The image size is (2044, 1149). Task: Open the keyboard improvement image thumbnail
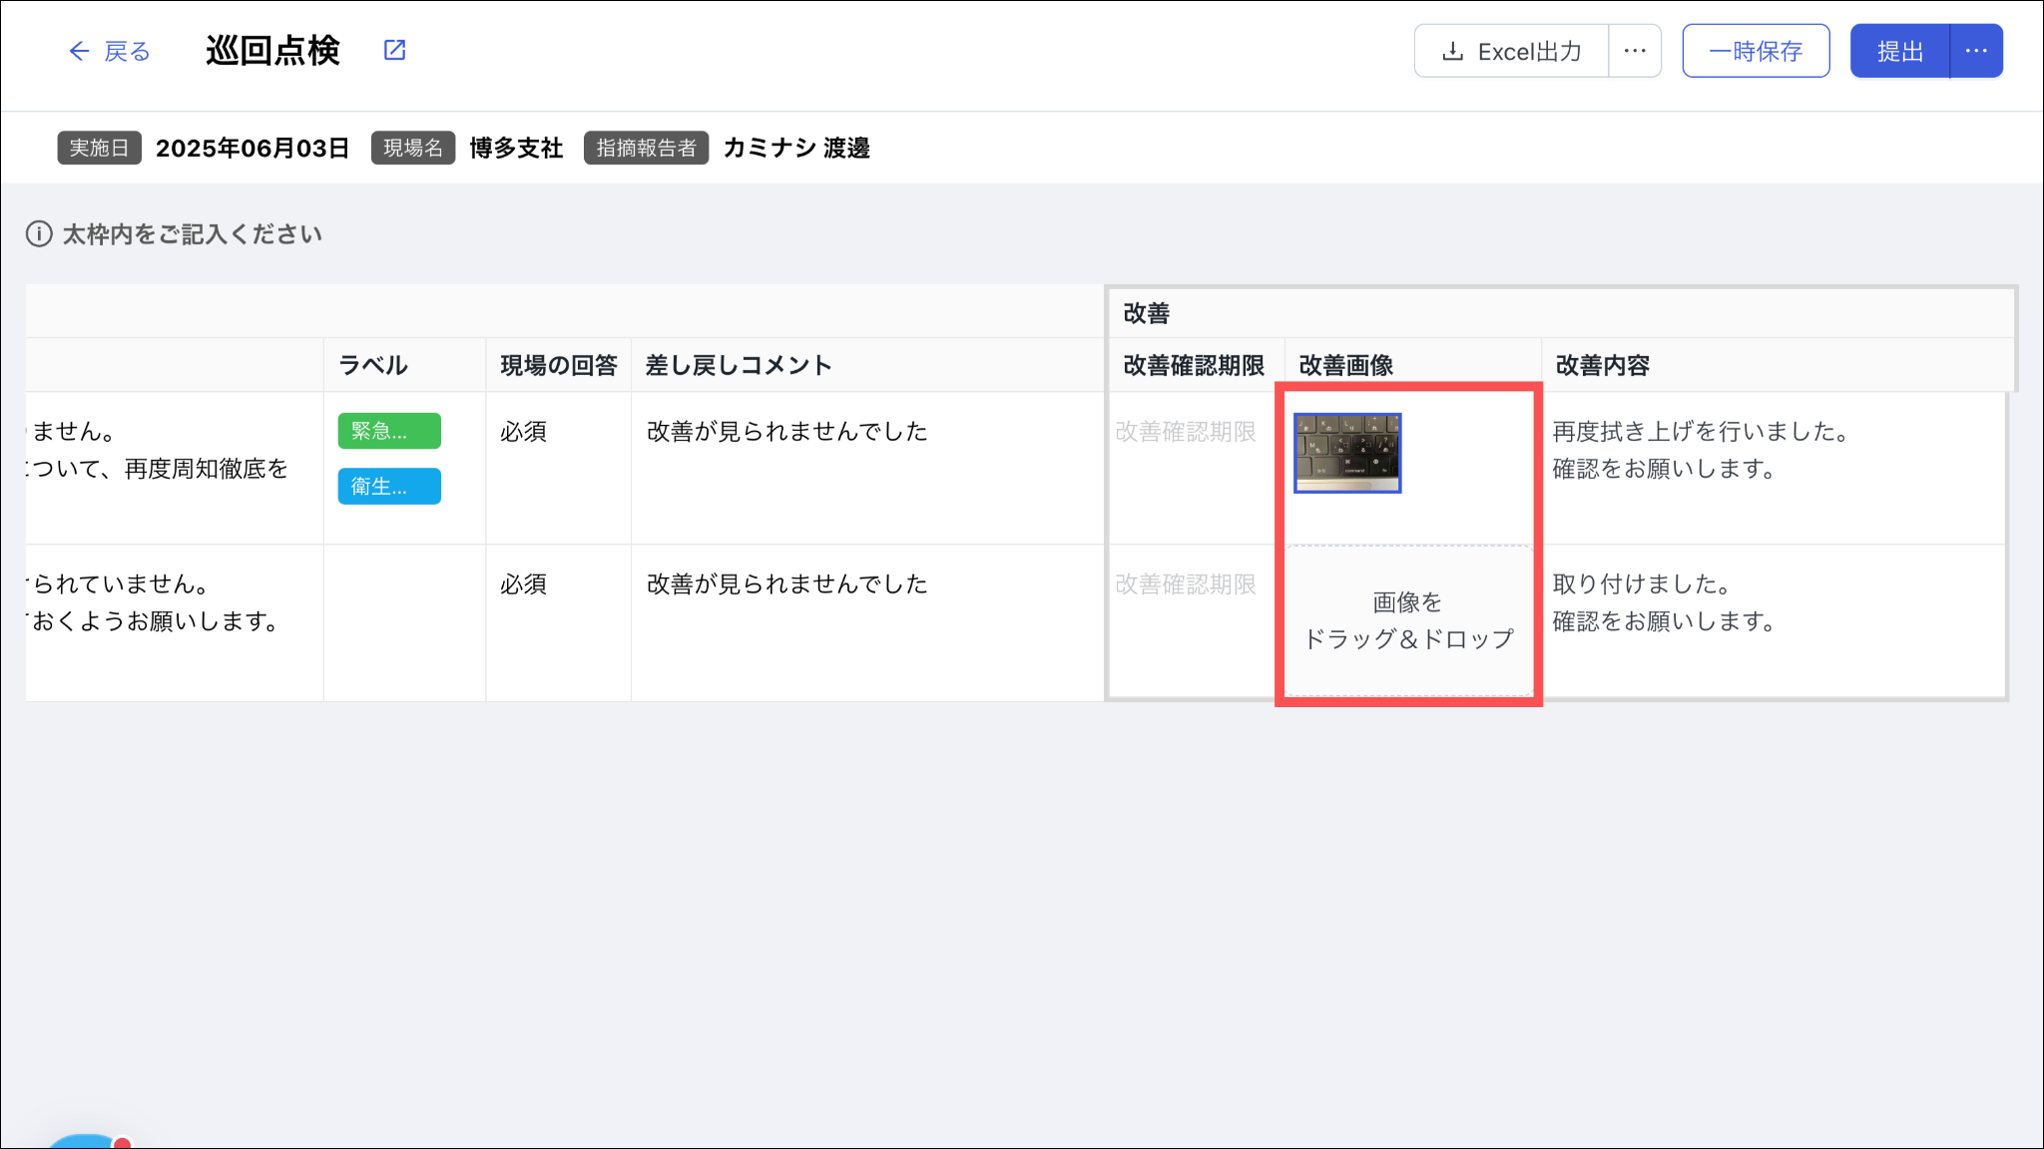[1347, 453]
